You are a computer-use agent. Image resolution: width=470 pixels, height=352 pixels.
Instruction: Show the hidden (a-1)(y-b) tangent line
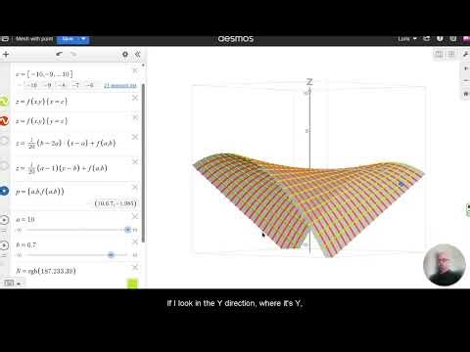coord(4,165)
